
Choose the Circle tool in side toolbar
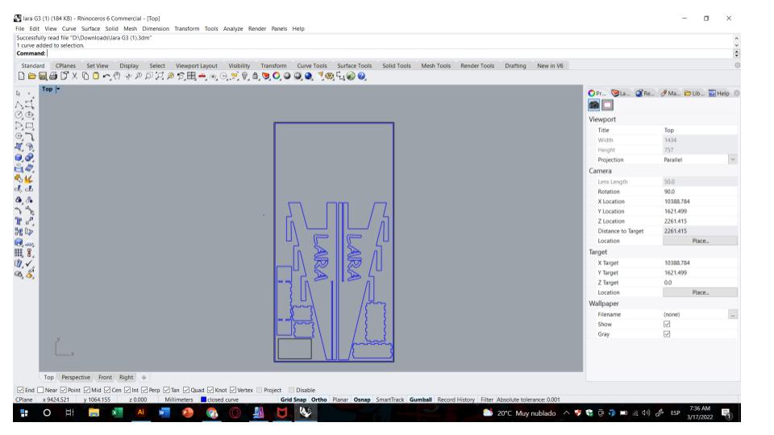coord(19,115)
